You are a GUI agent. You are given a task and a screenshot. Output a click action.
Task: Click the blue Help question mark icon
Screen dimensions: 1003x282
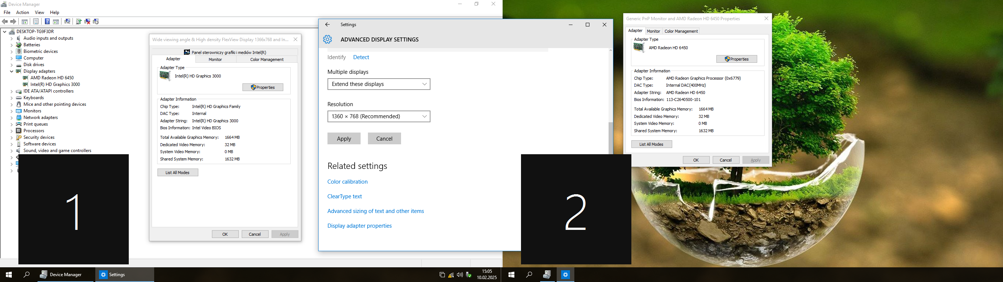(47, 22)
